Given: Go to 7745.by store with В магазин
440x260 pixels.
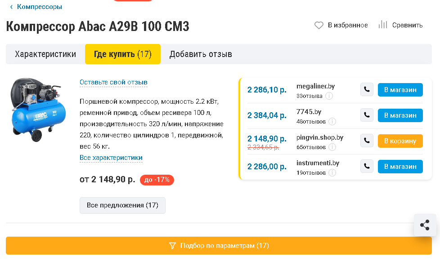Looking at the screenshot, I should click(400, 115).
